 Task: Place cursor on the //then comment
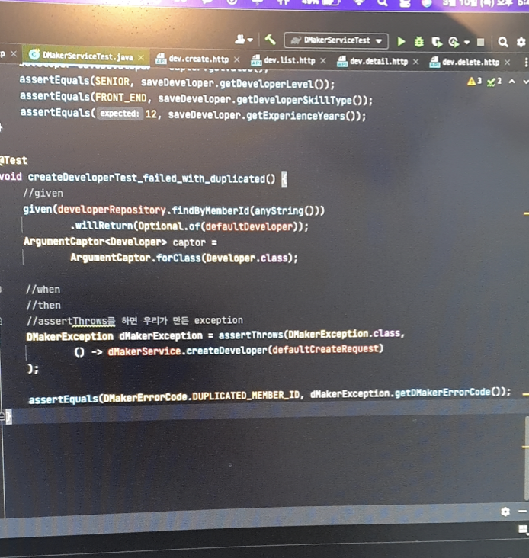coord(43,306)
